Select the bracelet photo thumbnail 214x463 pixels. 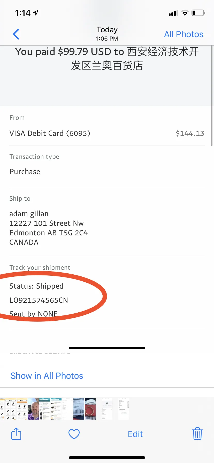[90, 408]
